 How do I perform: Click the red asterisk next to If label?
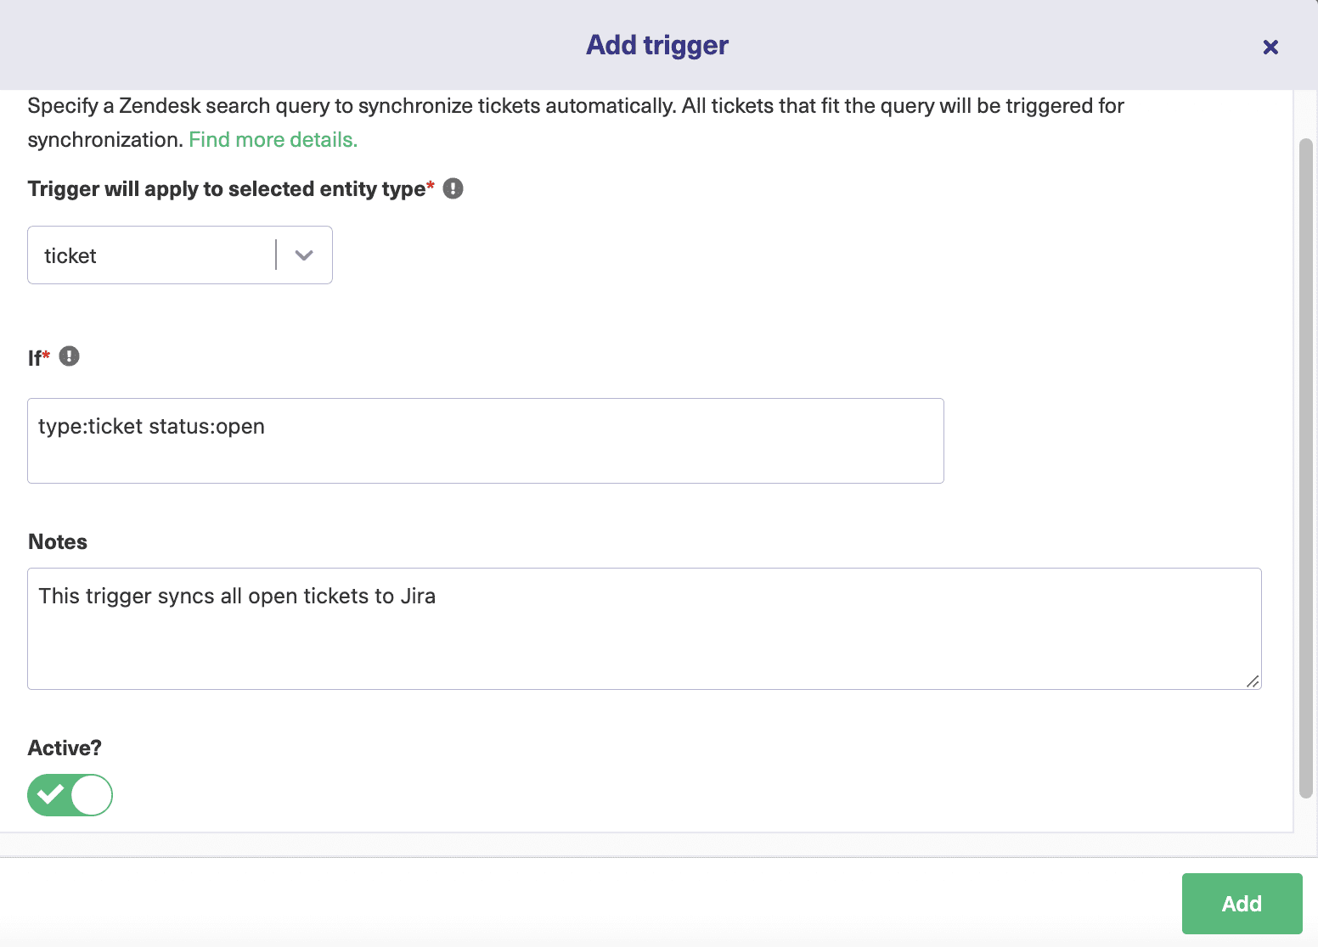(47, 353)
